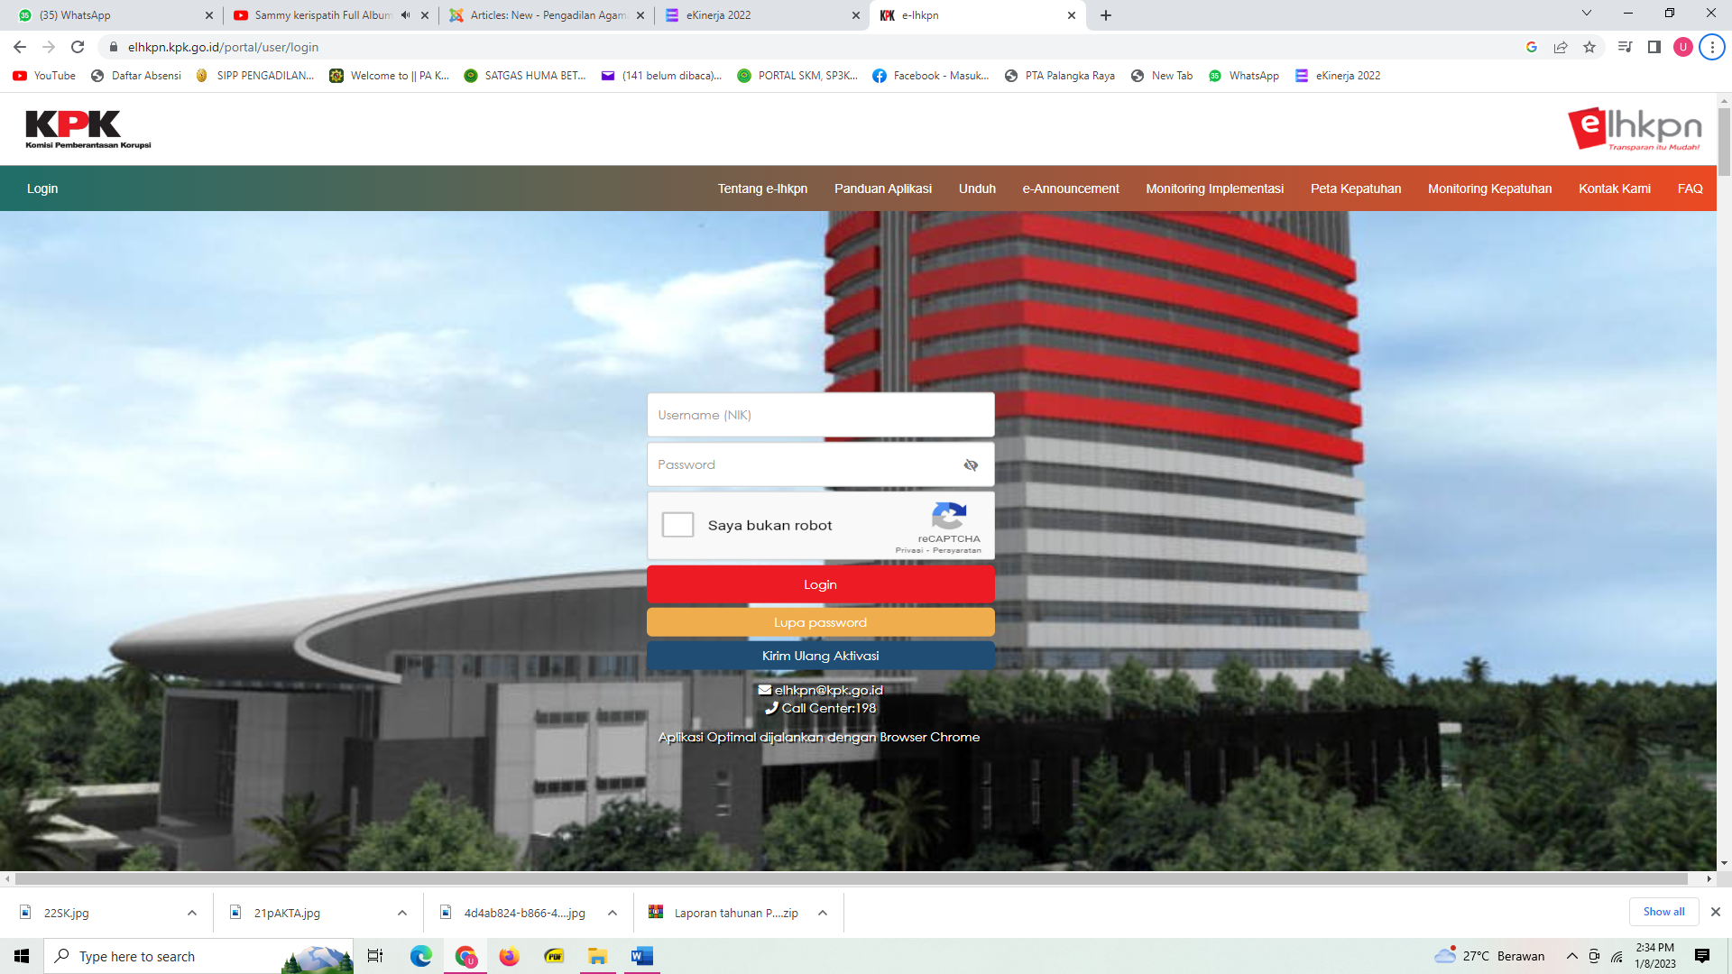
Task: Open the YouTube bookmark
Action: (x=44, y=76)
